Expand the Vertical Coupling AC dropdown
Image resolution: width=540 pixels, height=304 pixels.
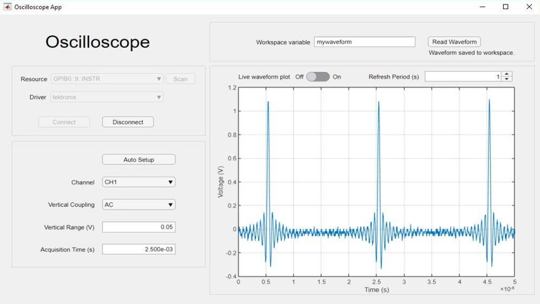(138, 205)
